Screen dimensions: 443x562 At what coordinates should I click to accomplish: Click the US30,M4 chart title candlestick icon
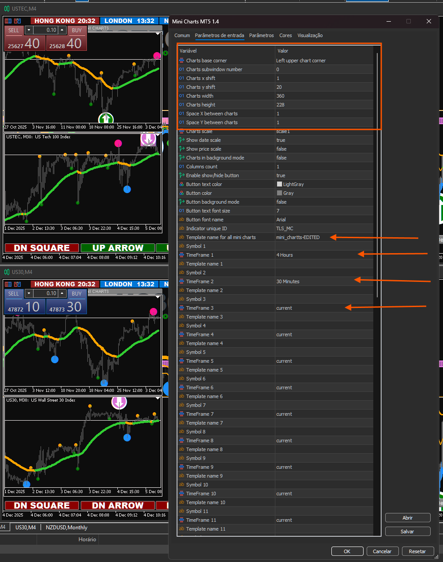(7, 272)
